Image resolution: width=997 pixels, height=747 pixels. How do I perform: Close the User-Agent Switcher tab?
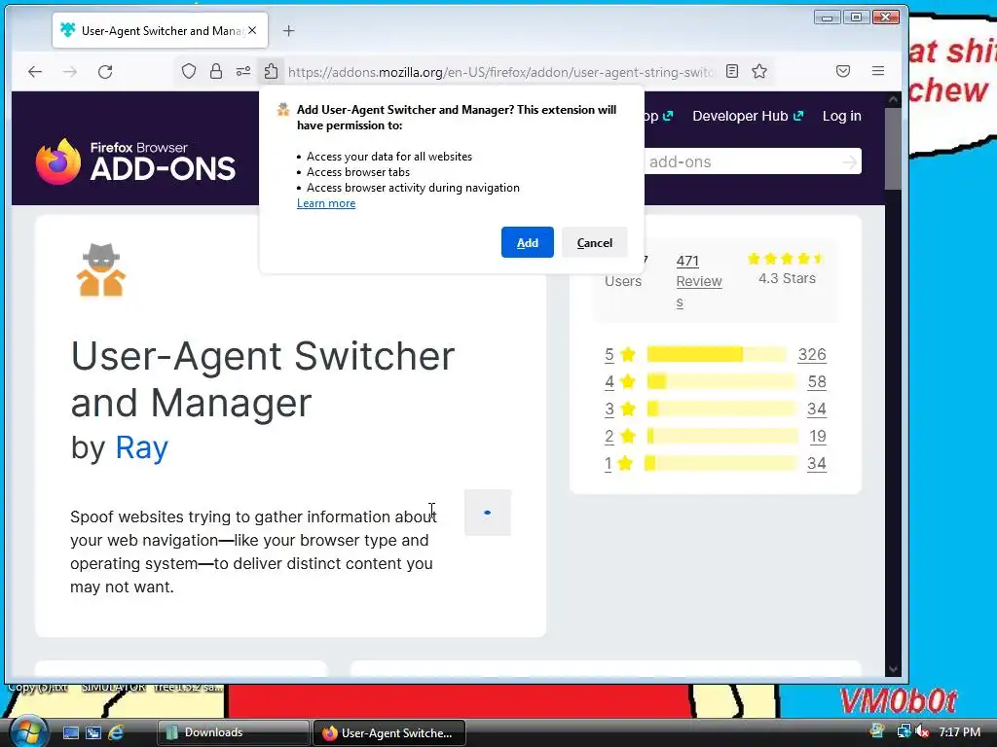pos(252,30)
